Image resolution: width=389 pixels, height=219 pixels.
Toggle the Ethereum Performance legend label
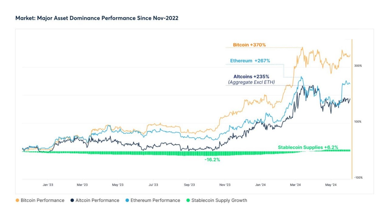click(155, 200)
